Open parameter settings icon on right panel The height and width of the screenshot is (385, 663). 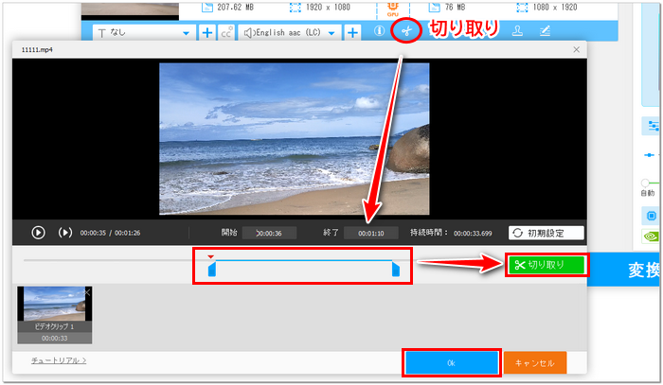(653, 126)
